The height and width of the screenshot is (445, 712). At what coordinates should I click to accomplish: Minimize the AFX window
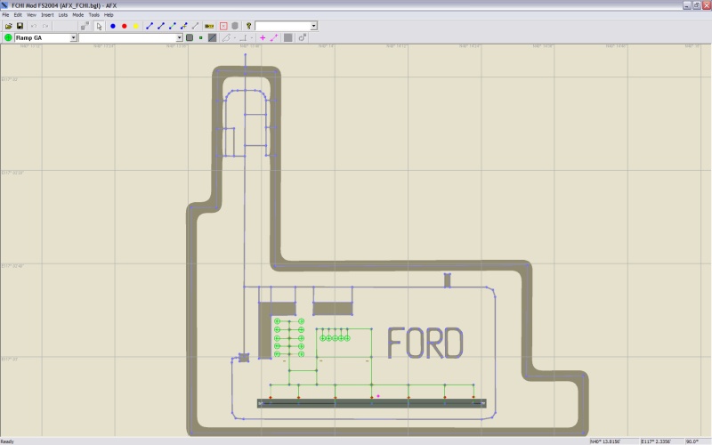[687, 5]
